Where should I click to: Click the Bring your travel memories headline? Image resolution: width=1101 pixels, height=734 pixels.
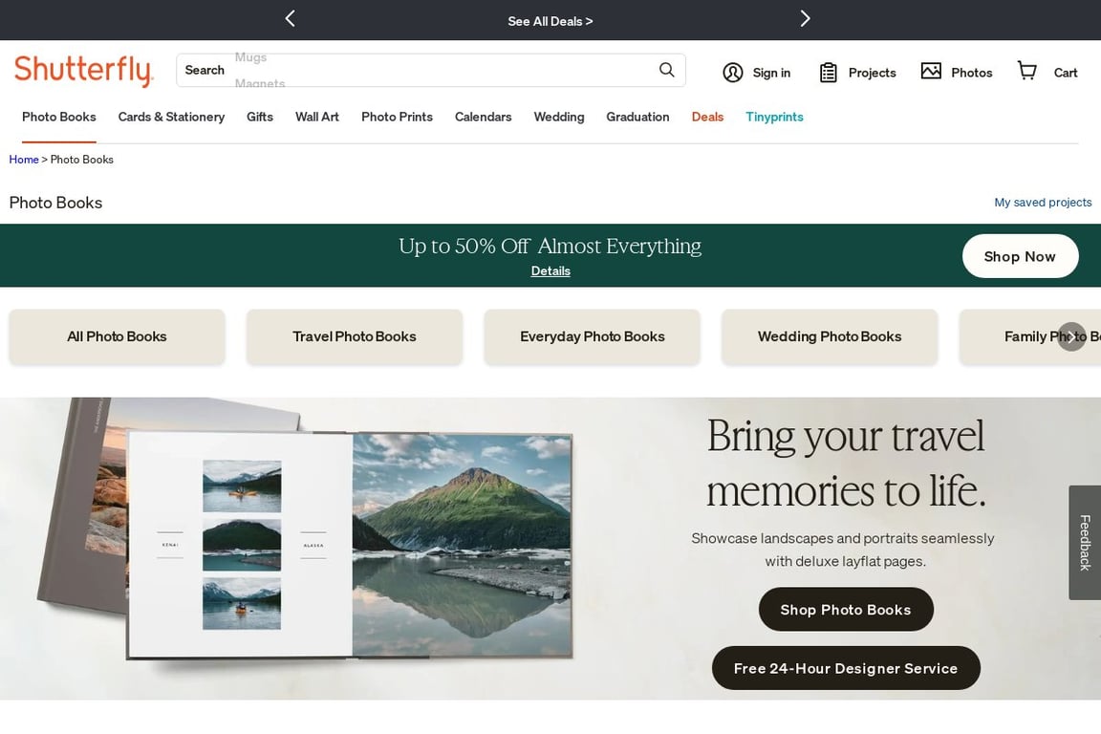846,463
